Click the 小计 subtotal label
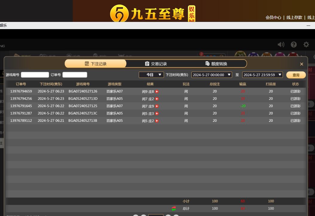Image resolution: width=315 pixels, height=216 pixels. 186,201
